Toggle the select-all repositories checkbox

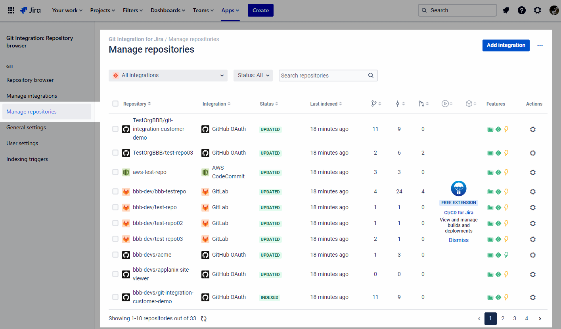click(x=115, y=104)
